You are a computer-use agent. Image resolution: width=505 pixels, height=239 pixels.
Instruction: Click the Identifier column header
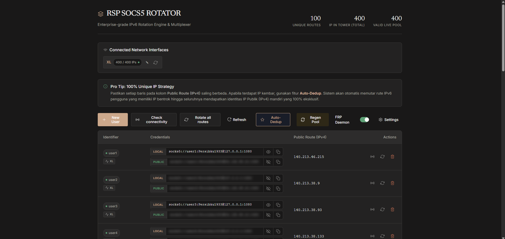[111, 137]
